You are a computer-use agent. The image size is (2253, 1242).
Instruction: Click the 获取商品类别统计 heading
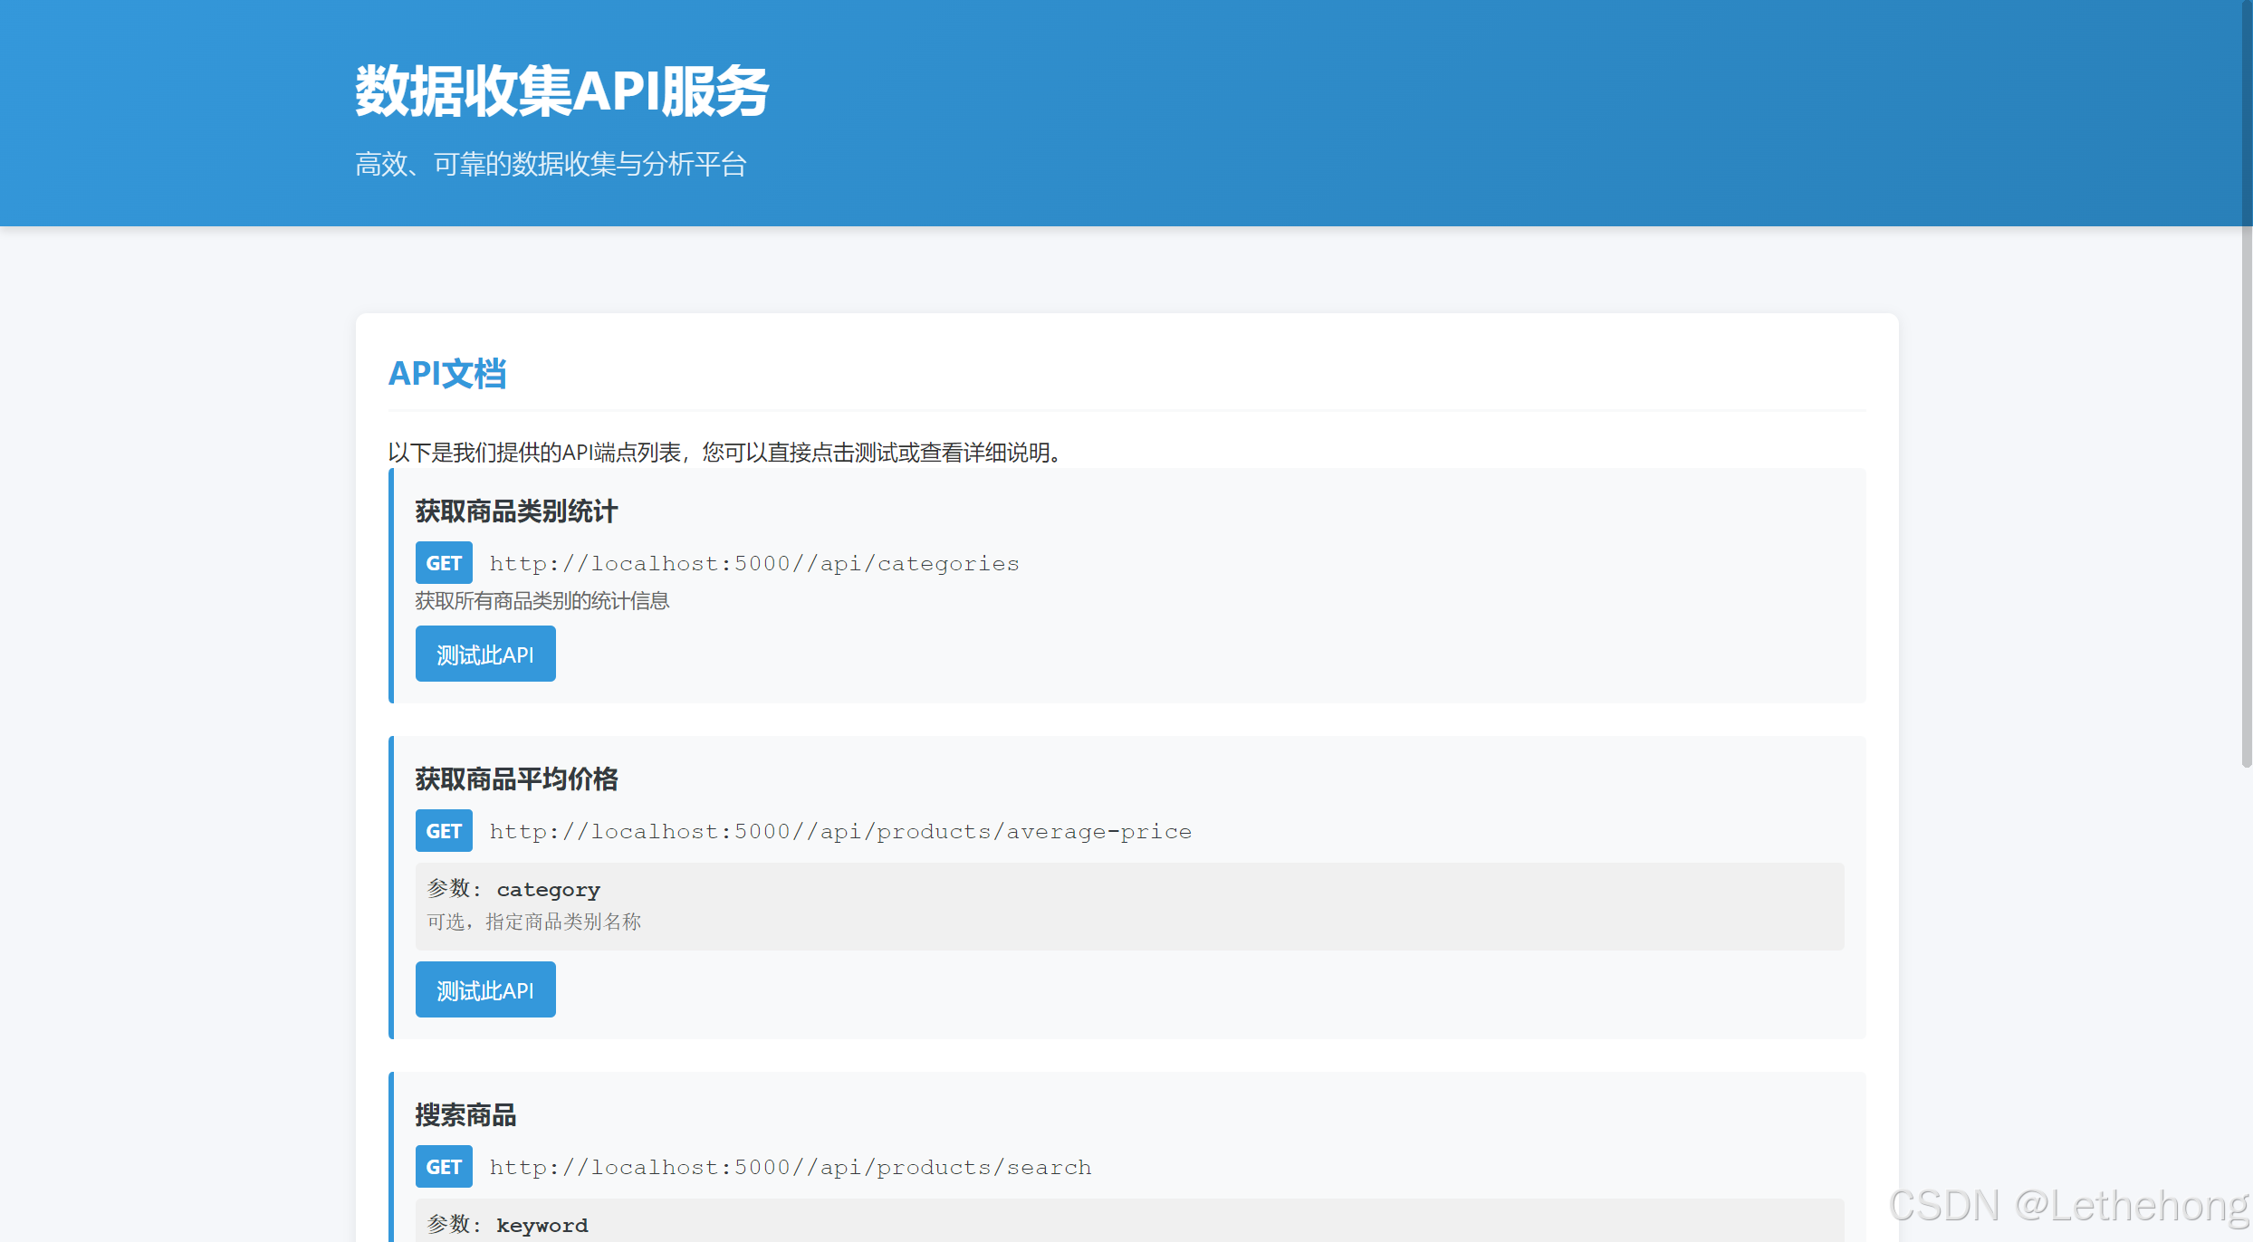click(516, 511)
